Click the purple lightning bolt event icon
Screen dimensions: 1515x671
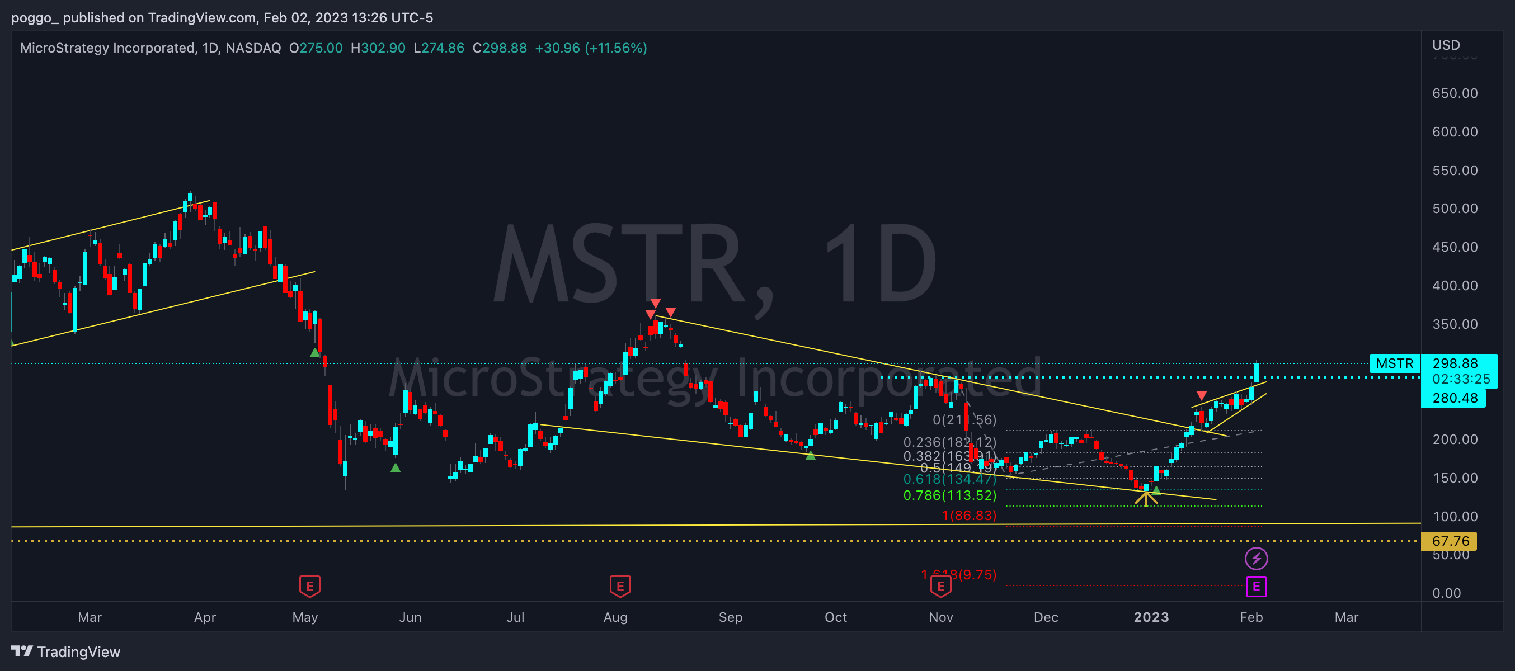1256,558
